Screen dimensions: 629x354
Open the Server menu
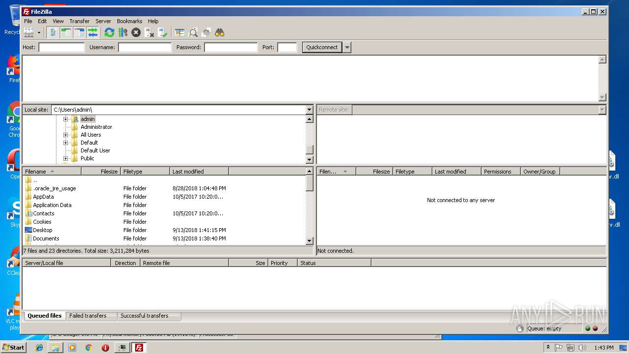103,21
